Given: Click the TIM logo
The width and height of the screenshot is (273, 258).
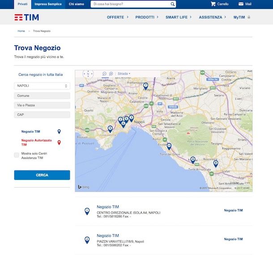Looking at the screenshot, I should [27, 17].
